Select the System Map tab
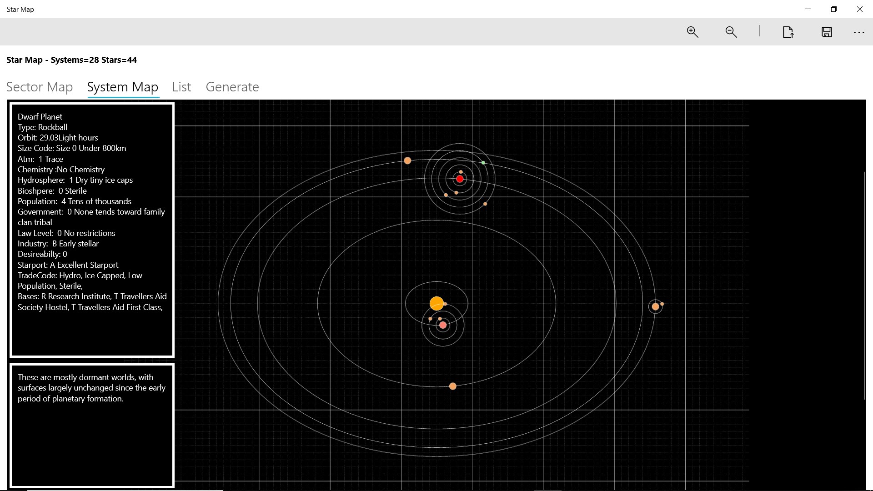873x491 pixels. (122, 87)
